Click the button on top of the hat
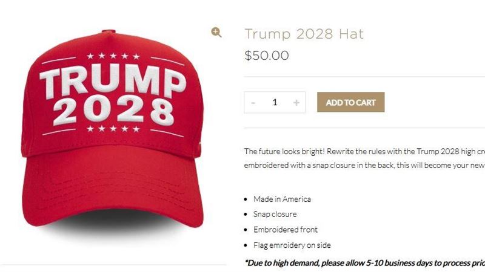Screen dimensions: 485x272 (109, 31)
